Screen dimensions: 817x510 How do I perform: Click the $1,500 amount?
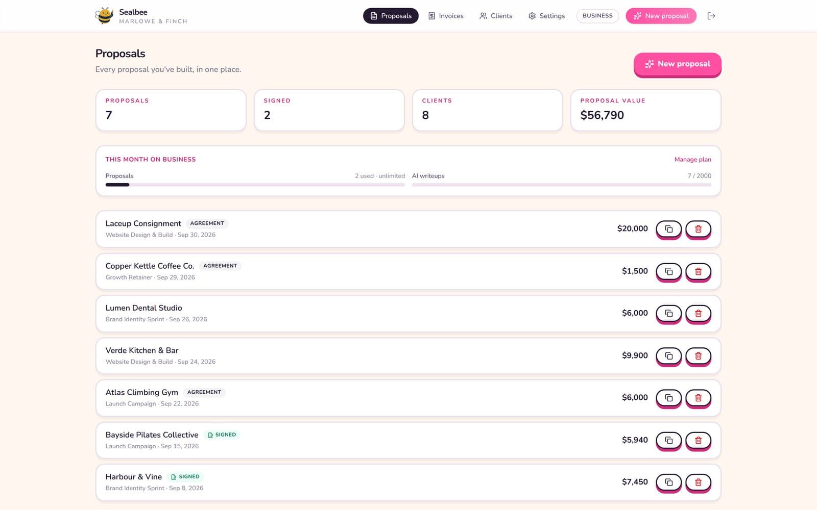pyautogui.click(x=635, y=271)
